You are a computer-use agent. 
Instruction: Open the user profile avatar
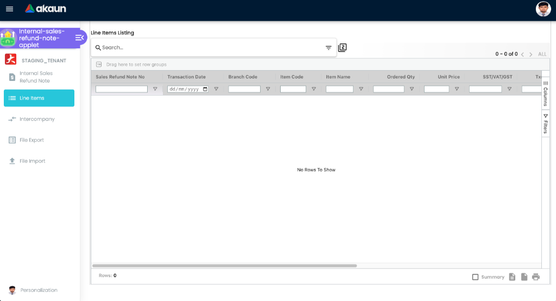[543, 9]
